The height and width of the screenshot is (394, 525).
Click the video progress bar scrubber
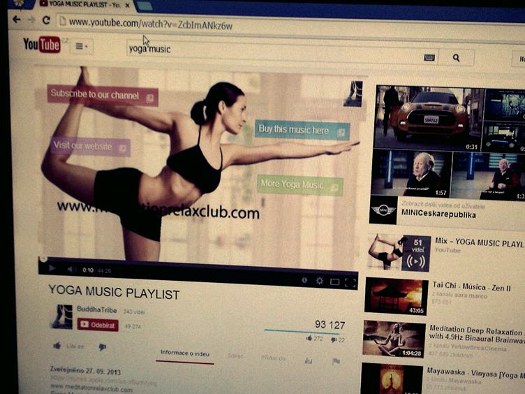pos(43,258)
